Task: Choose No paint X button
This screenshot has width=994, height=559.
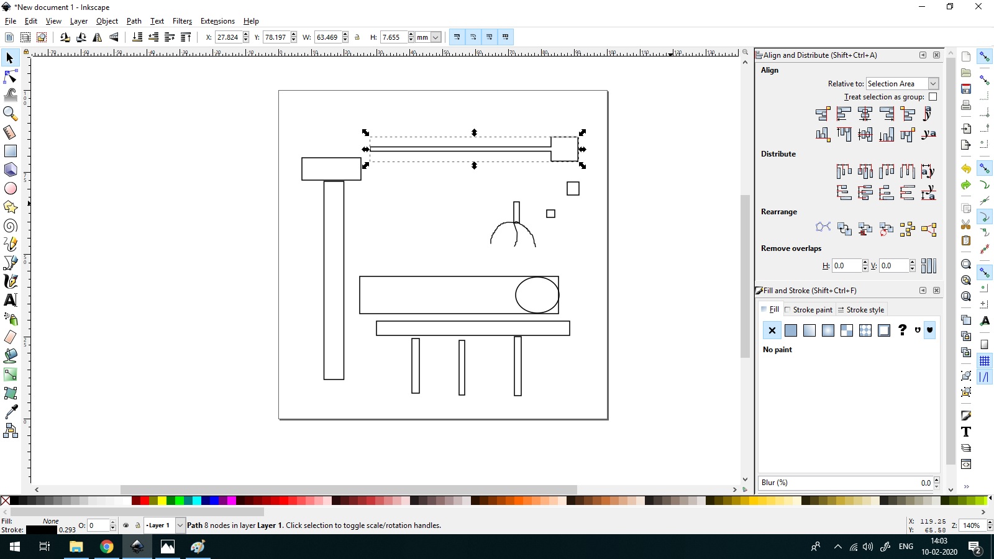Action: pyautogui.click(x=772, y=330)
